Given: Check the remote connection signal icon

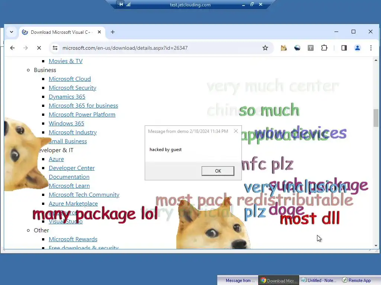Looking at the screenshot, I should [128, 4].
